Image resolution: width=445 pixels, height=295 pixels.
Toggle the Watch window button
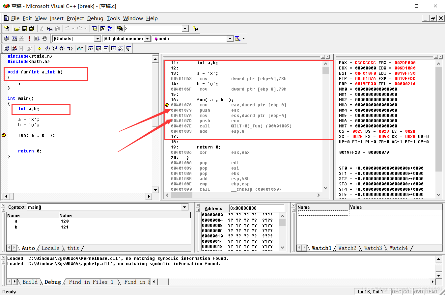tap(91, 48)
